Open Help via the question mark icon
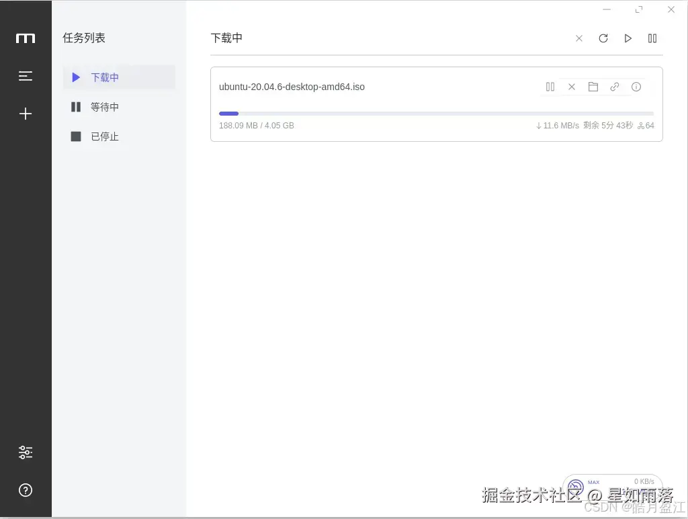 [26, 490]
